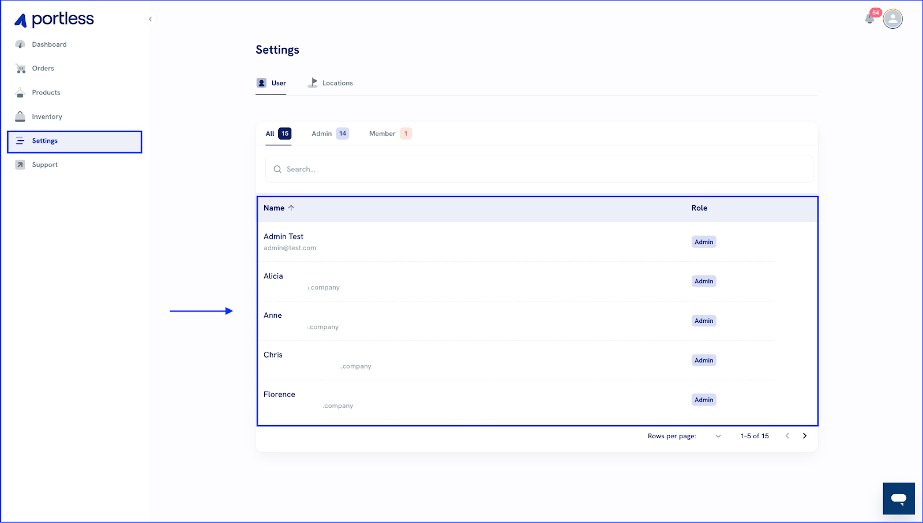Click the Products icon
The width and height of the screenshot is (923, 523).
coord(20,92)
